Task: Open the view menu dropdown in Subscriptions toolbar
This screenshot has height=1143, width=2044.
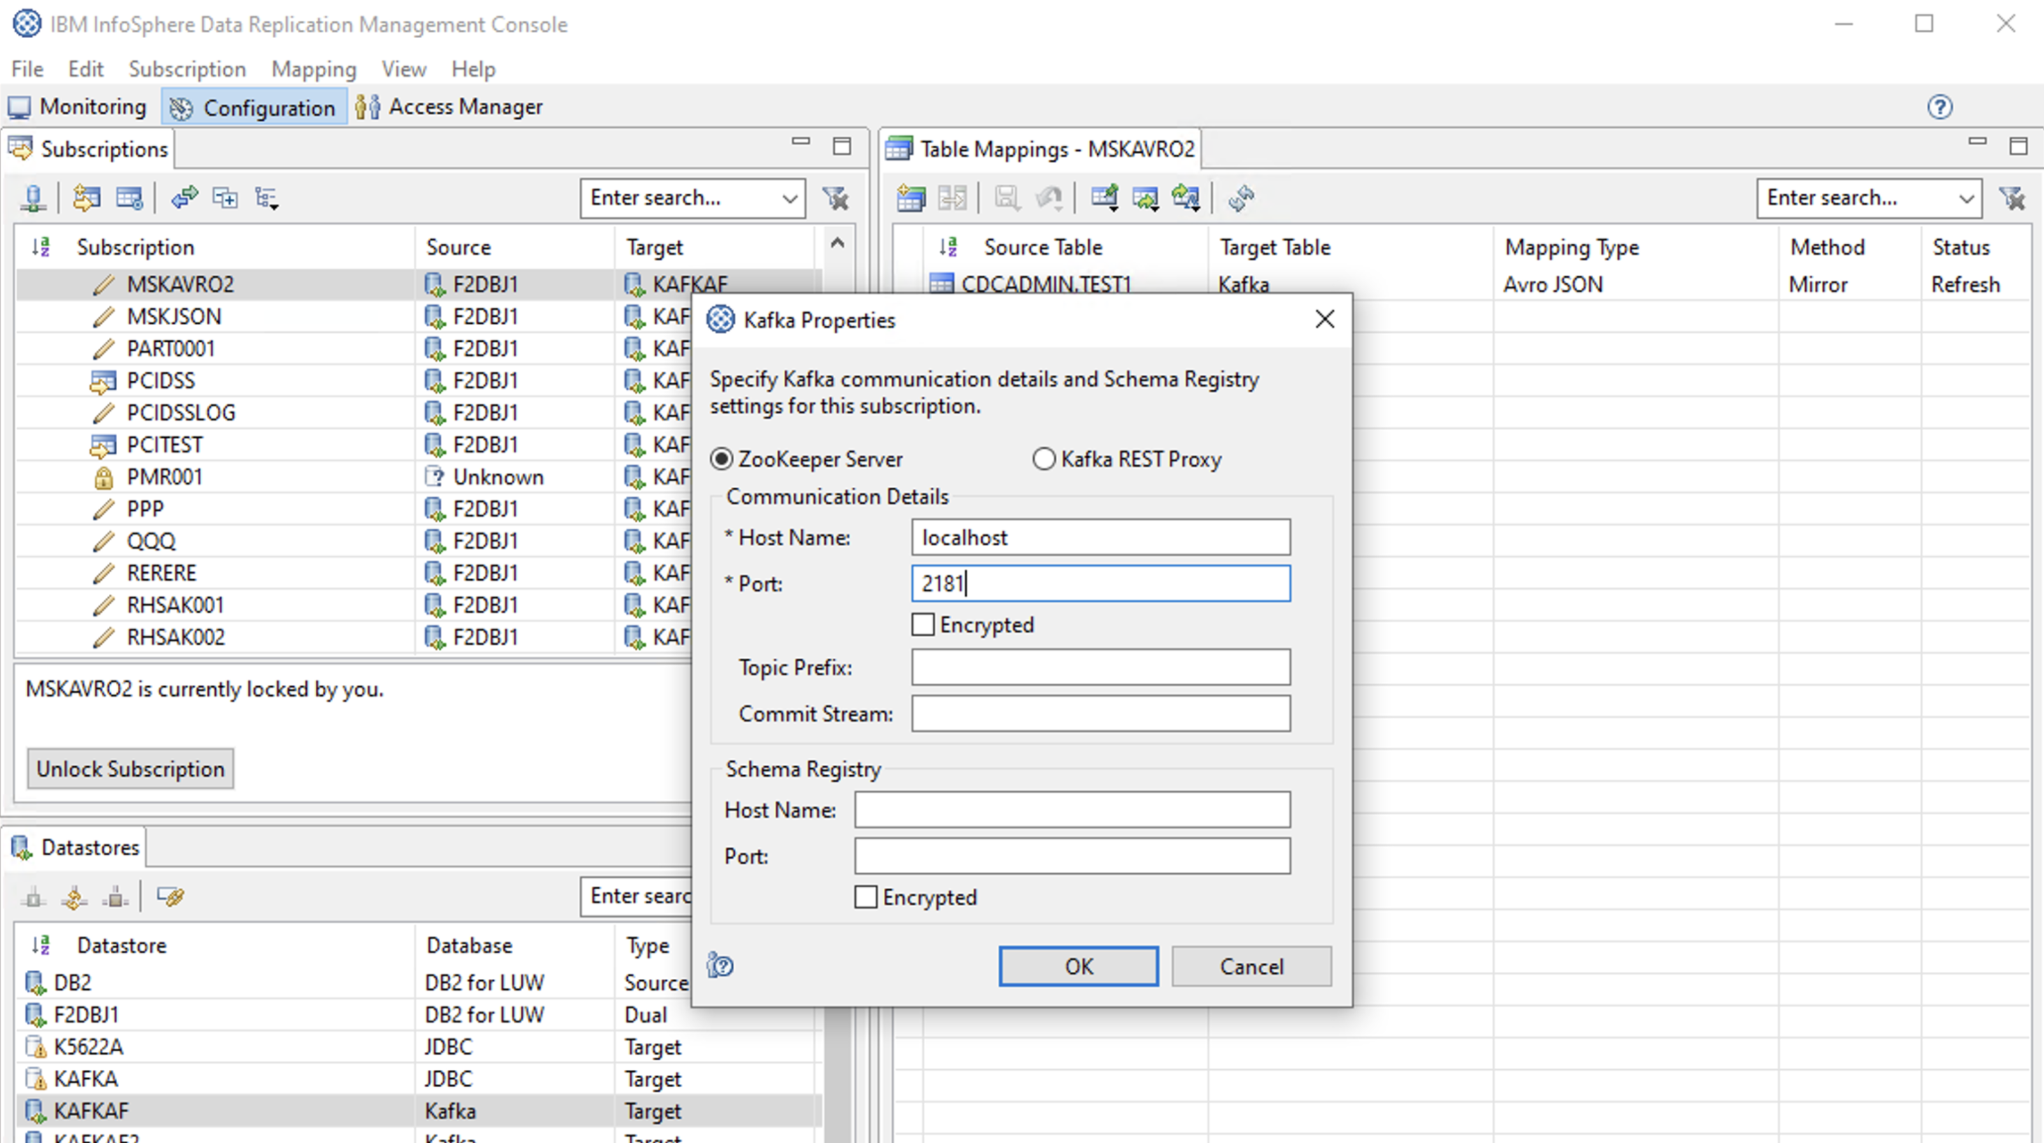Action: coord(267,199)
